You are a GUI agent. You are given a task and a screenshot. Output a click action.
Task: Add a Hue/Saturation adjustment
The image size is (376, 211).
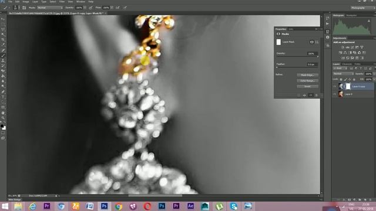point(341,53)
